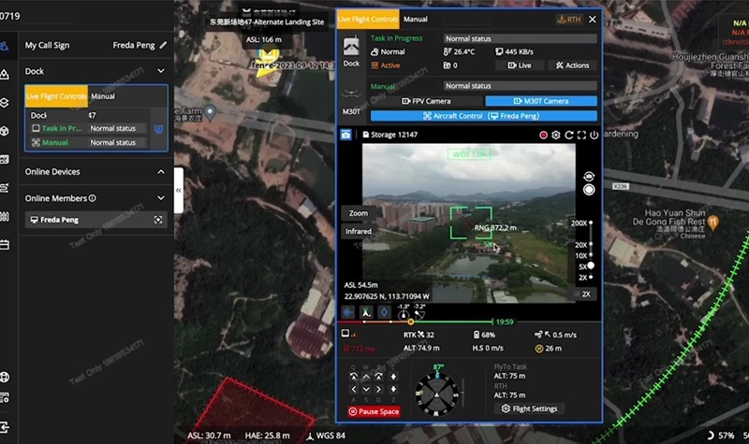Expand the Online Devices section
Screen dimensions: 749x444
coord(161,172)
